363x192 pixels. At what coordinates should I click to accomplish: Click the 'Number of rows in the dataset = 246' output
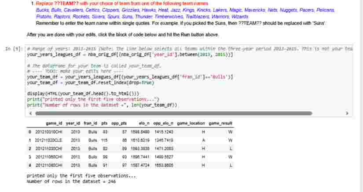tap(71, 181)
